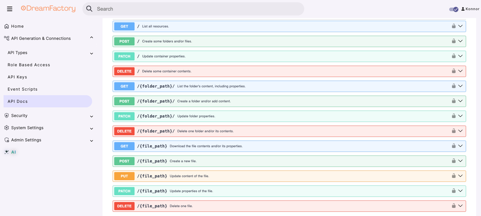Click the System Settings gear icon

point(7,128)
